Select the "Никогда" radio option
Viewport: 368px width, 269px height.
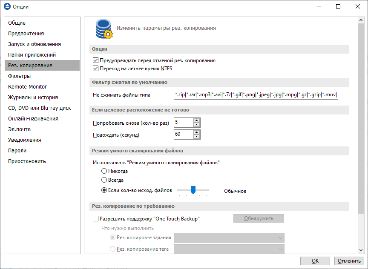[104, 171]
